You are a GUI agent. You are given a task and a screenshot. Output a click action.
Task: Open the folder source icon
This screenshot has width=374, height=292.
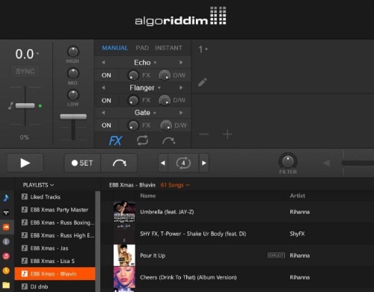click(x=6, y=285)
